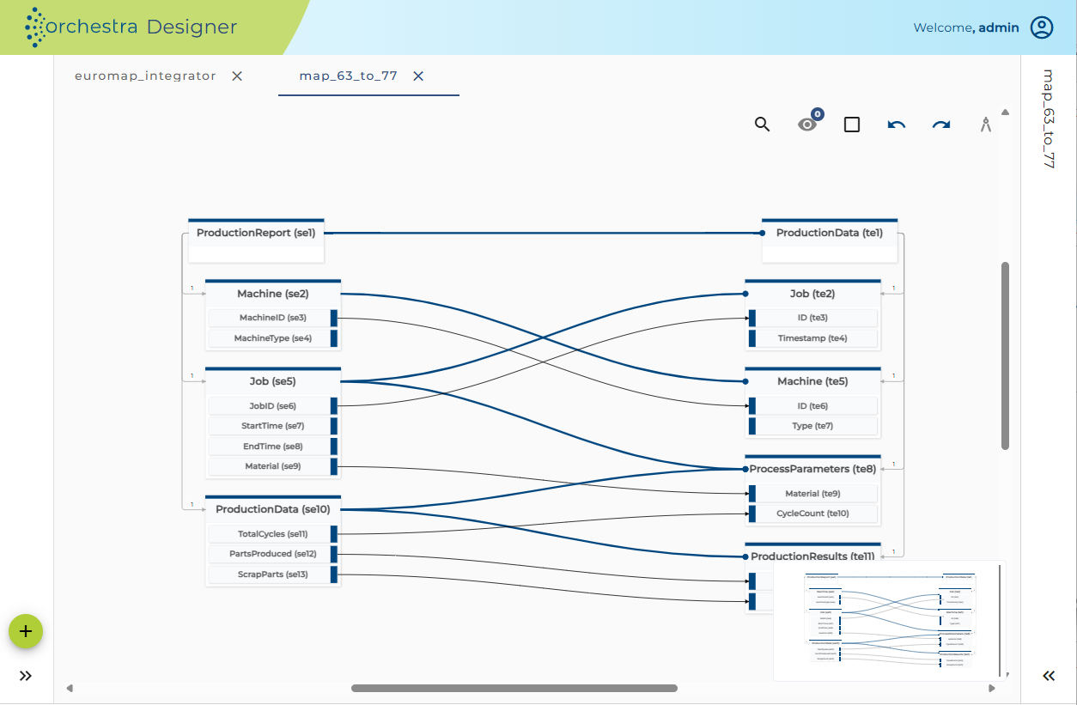Click the TotalCycles (se11) field

click(x=269, y=533)
